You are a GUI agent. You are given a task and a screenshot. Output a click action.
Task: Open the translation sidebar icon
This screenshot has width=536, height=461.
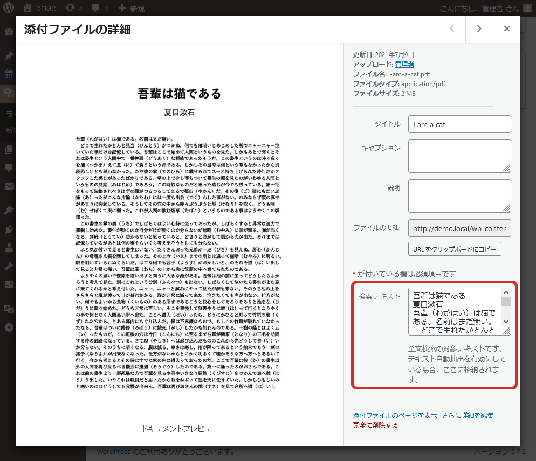point(9,309)
